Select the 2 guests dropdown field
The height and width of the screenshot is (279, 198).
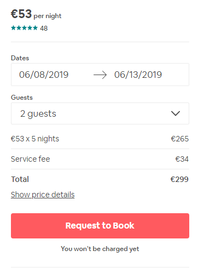coord(100,113)
